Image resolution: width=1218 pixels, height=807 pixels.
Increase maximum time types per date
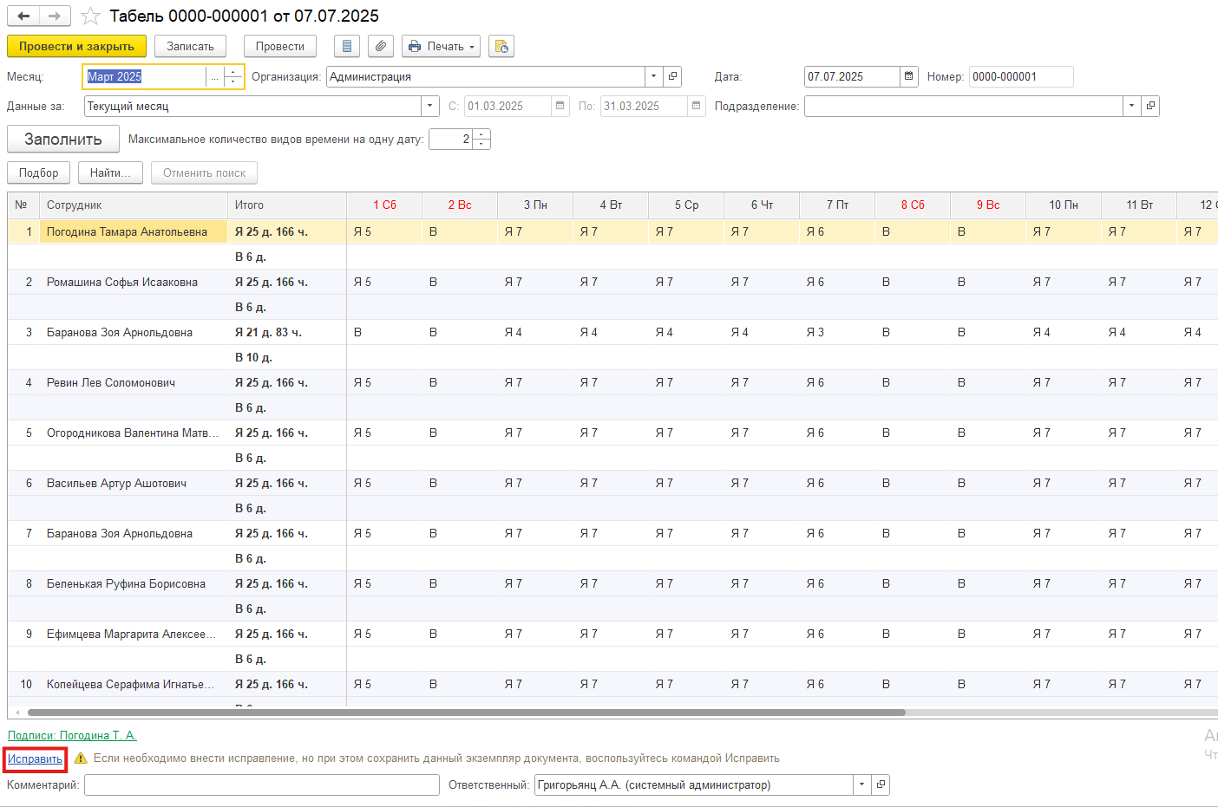[x=481, y=133]
